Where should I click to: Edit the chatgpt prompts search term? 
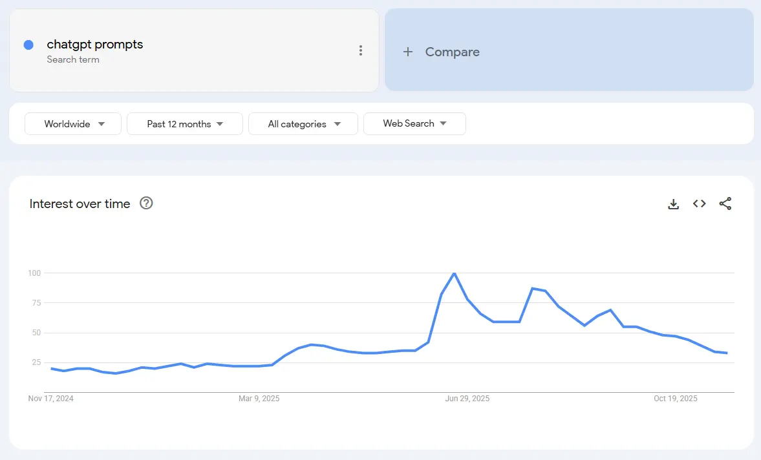coord(95,45)
